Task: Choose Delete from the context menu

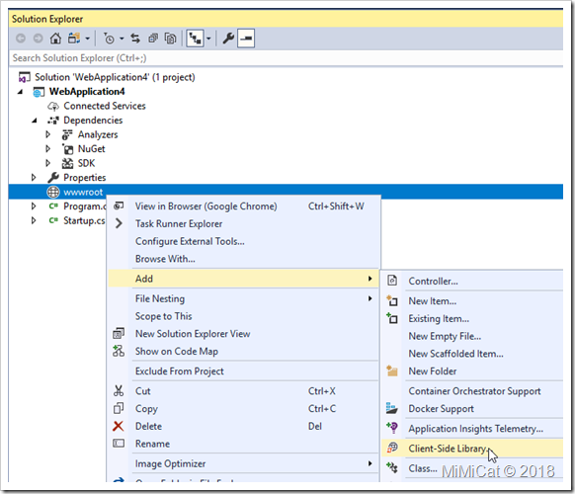Action: (244, 426)
